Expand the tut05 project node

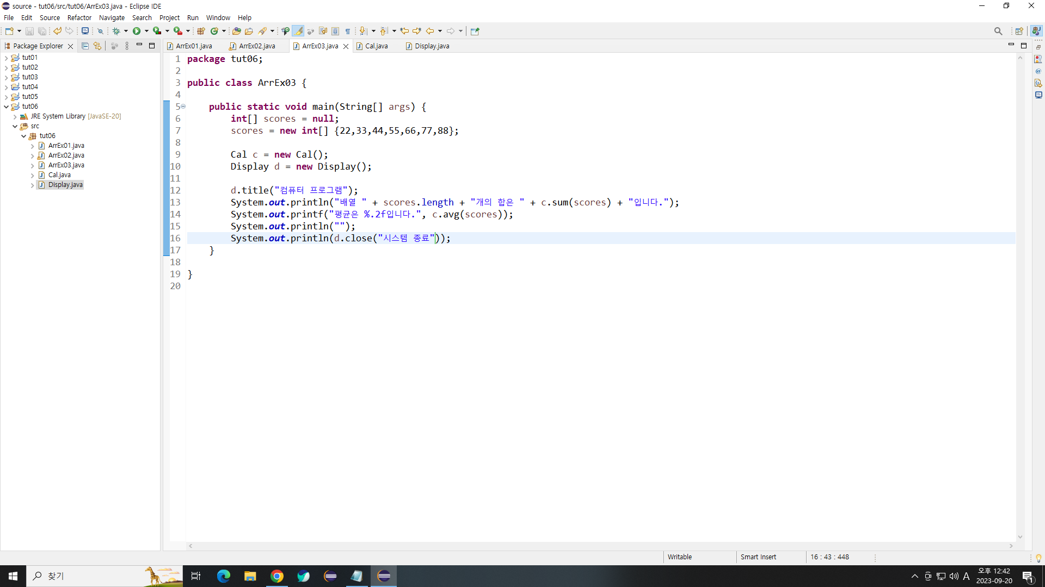click(x=6, y=97)
